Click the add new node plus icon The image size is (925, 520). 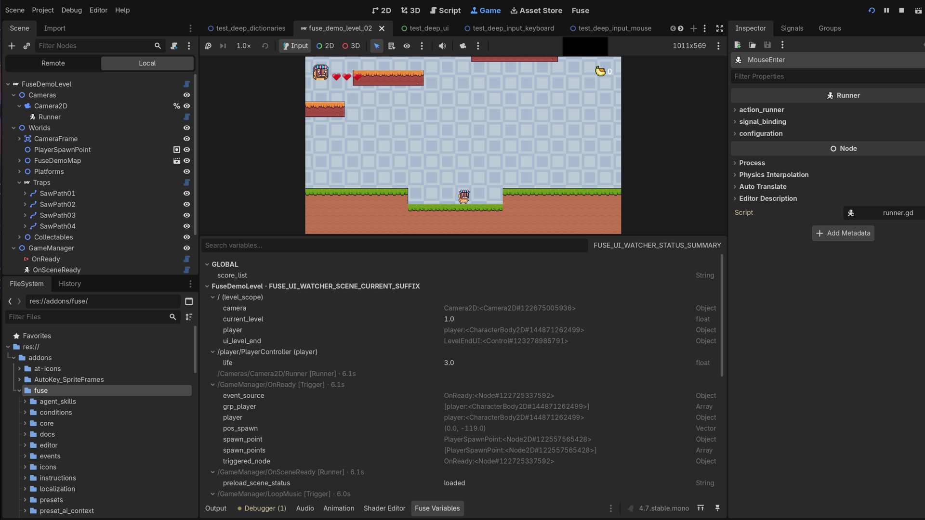pos(12,46)
